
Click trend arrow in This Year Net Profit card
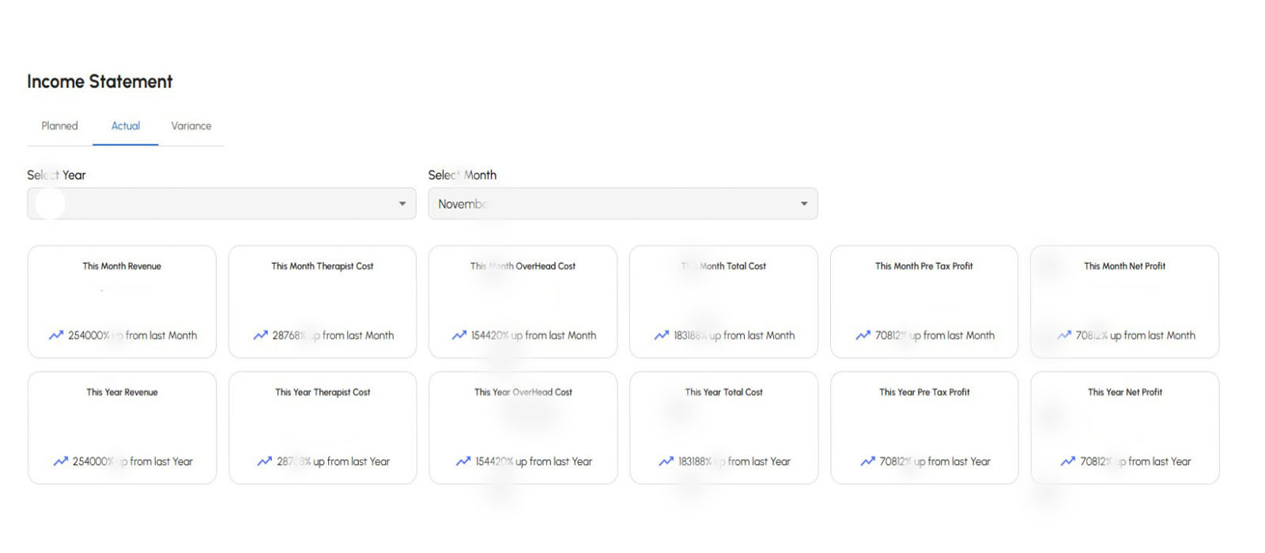click(1068, 462)
